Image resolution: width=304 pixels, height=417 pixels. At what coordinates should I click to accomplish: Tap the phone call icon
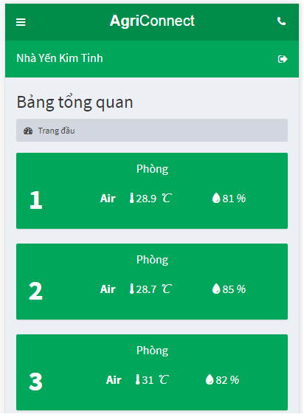[283, 21]
